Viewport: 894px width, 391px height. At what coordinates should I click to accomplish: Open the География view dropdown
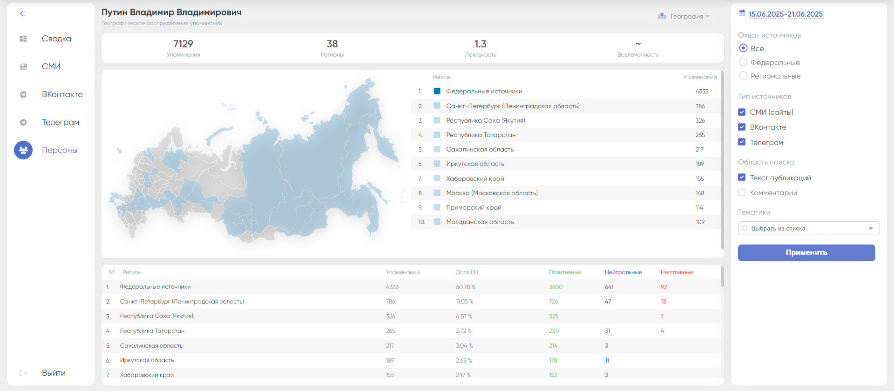click(x=684, y=16)
